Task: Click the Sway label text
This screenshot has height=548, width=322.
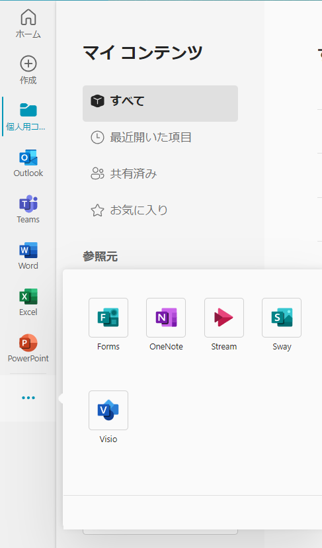Action: (x=282, y=347)
